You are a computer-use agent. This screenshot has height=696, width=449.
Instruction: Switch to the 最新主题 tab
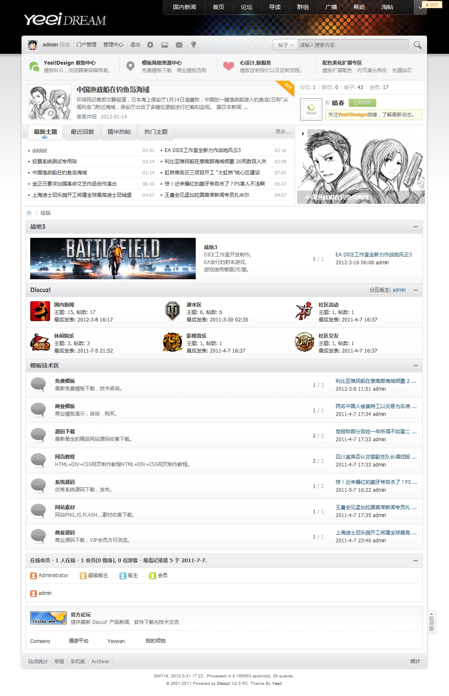click(x=46, y=132)
